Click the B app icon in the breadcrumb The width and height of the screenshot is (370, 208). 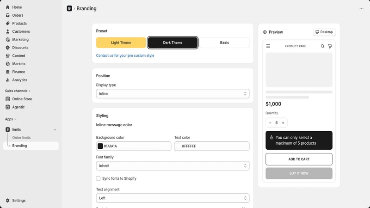tap(69, 8)
